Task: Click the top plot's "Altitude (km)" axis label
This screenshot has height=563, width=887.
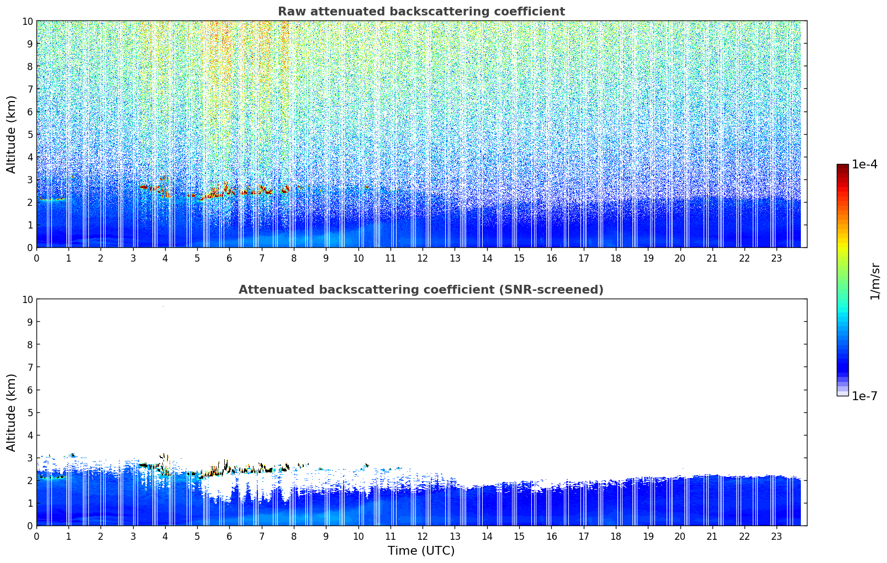Action: (12, 134)
